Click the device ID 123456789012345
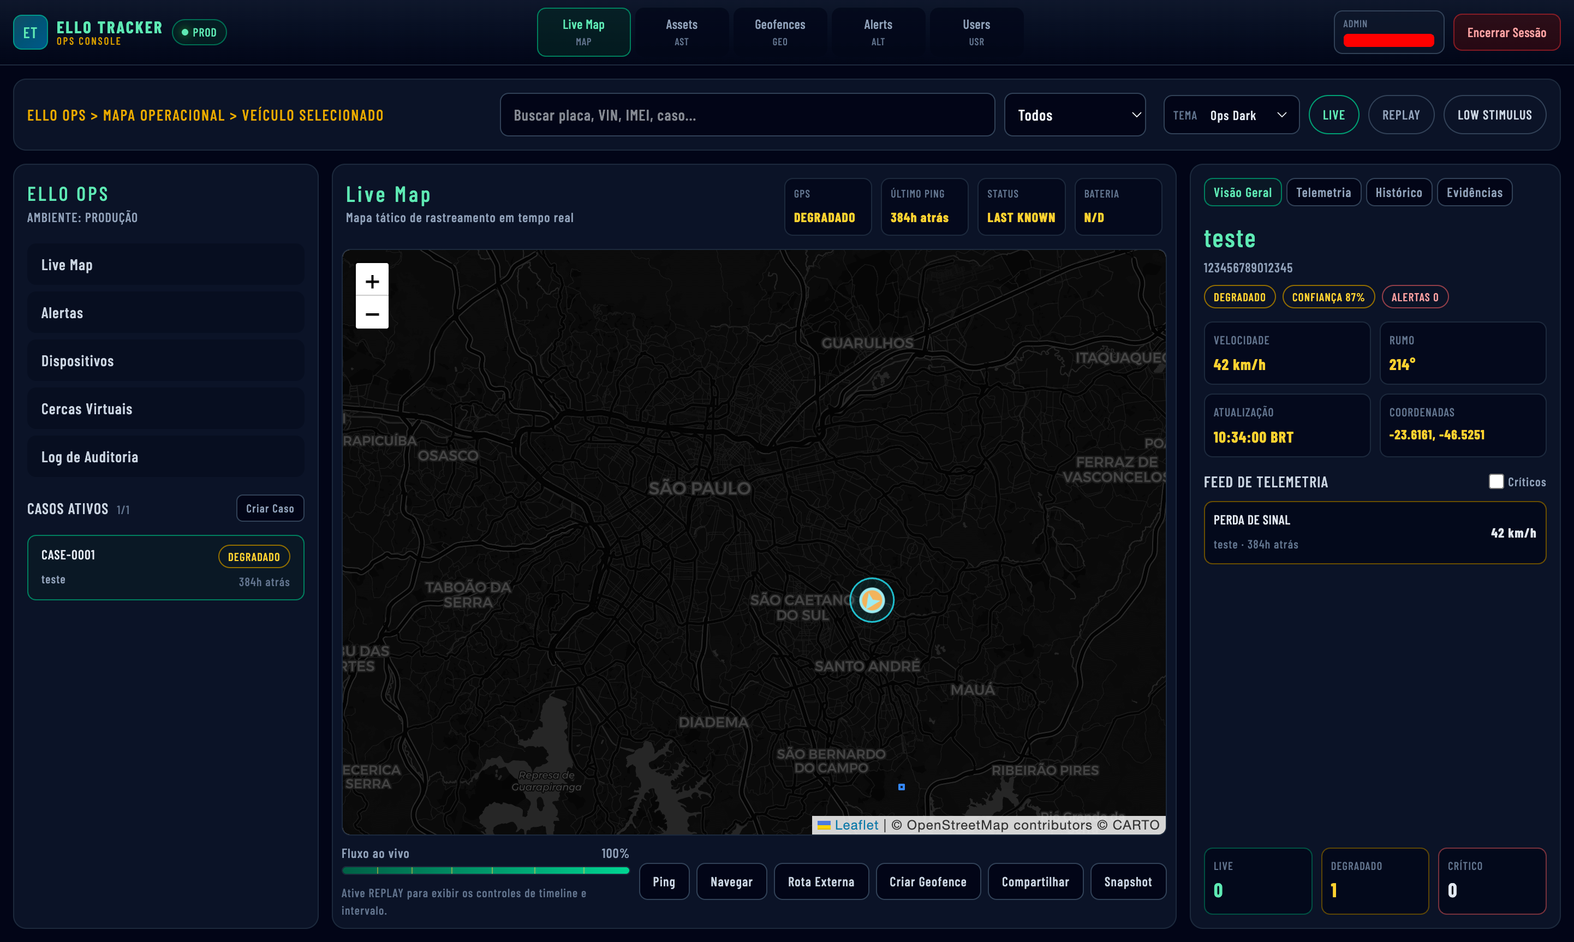This screenshot has height=942, width=1574. (x=1248, y=268)
